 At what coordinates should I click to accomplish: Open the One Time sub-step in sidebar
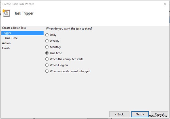(x=11, y=38)
